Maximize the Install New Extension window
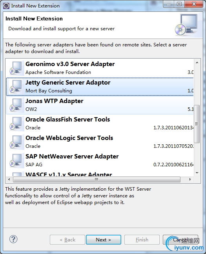This screenshot has width=206, height=254. point(179,4)
